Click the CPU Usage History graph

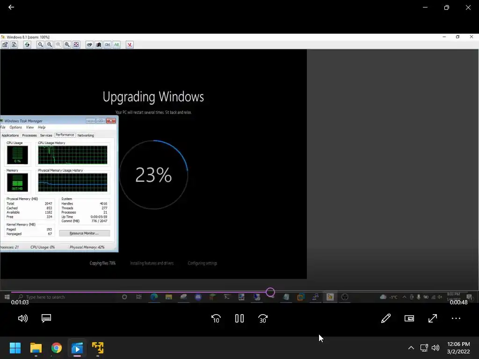pyautogui.click(x=73, y=155)
